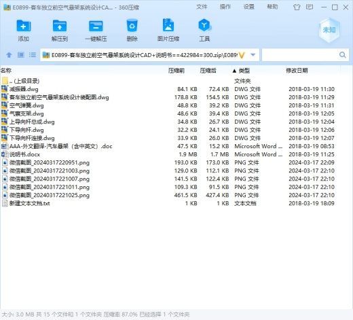Select 客车独立前空气悬架系统设计装配图.dwg file

pyautogui.click(x=59, y=97)
